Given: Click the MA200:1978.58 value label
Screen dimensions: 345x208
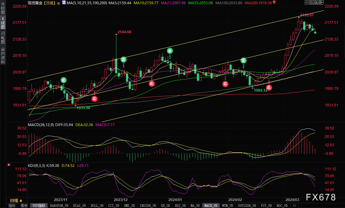Looking at the screenshot, I should [x=258, y=3].
